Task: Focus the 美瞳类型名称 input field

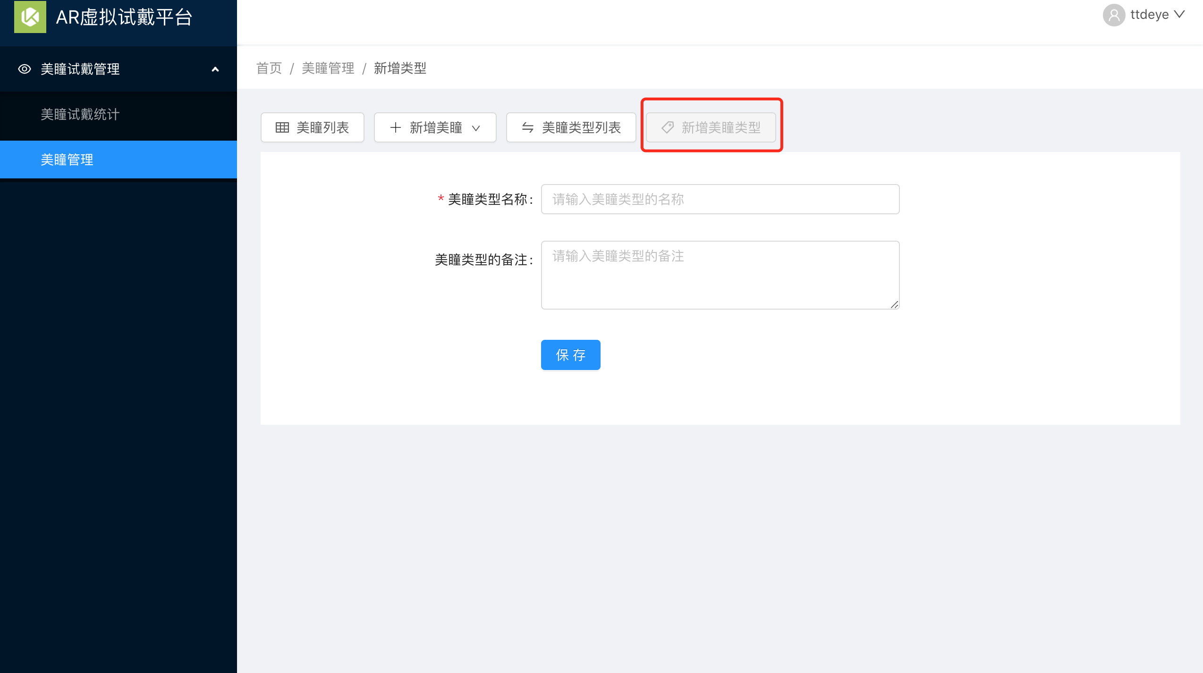Action: tap(720, 199)
